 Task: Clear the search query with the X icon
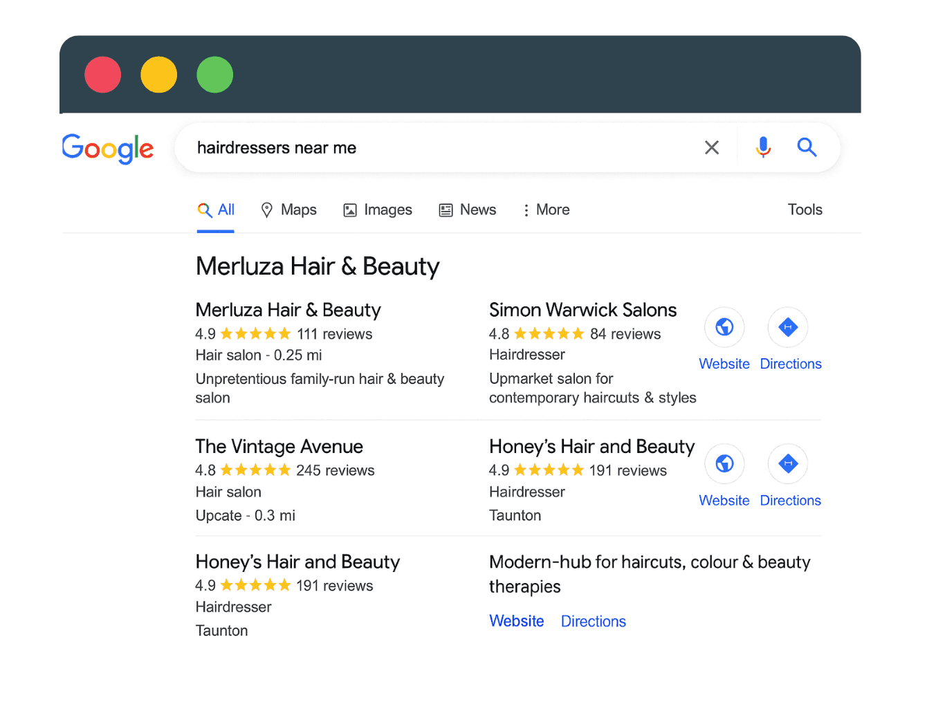711,147
